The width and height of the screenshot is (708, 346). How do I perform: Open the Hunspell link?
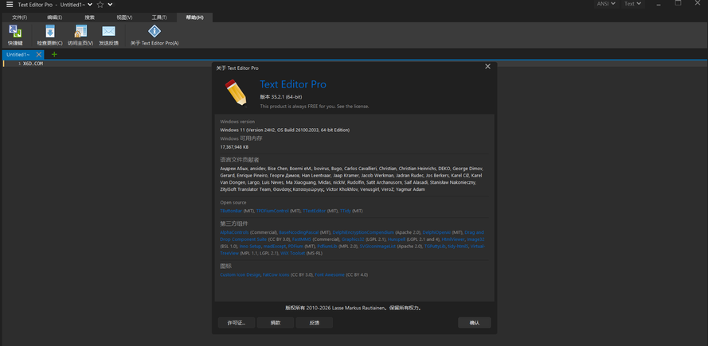397,239
